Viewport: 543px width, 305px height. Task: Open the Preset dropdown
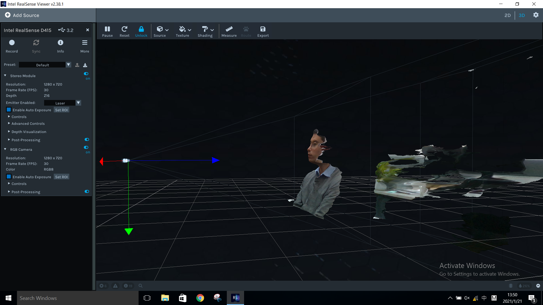68,65
